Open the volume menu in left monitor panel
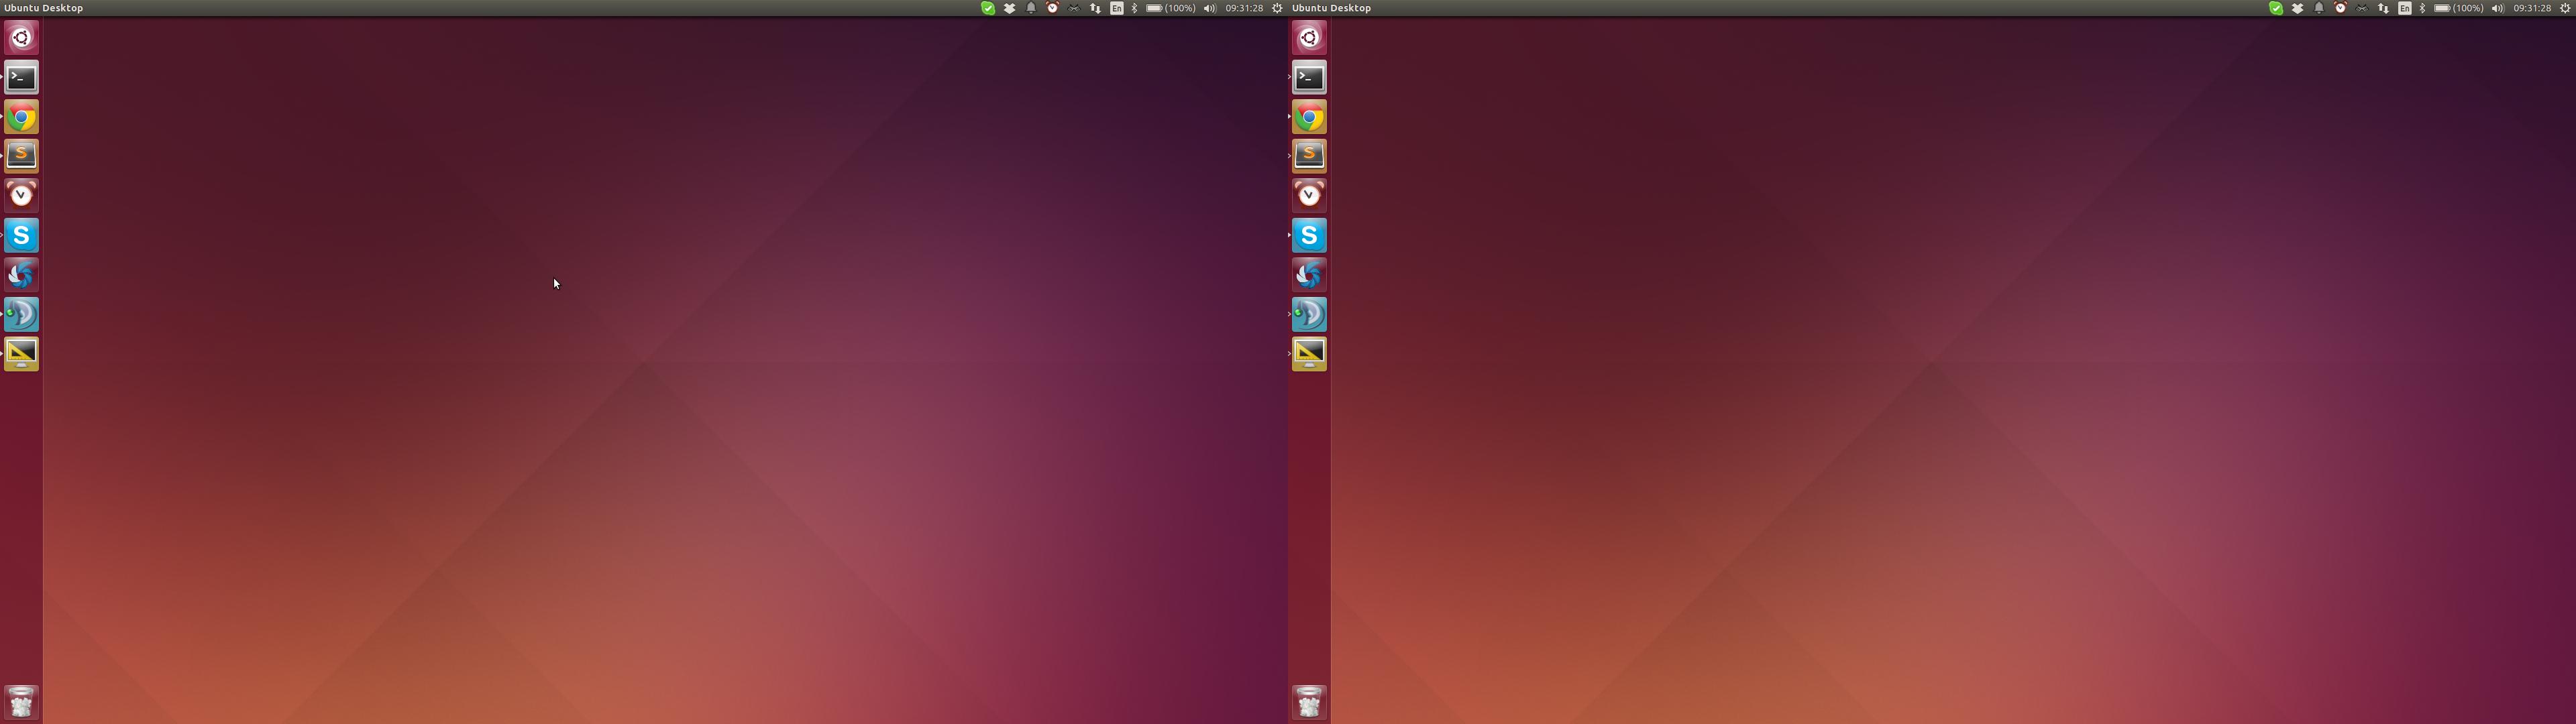 coord(1210,8)
